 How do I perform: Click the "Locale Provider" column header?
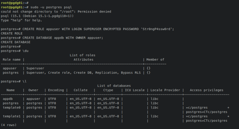165,90
